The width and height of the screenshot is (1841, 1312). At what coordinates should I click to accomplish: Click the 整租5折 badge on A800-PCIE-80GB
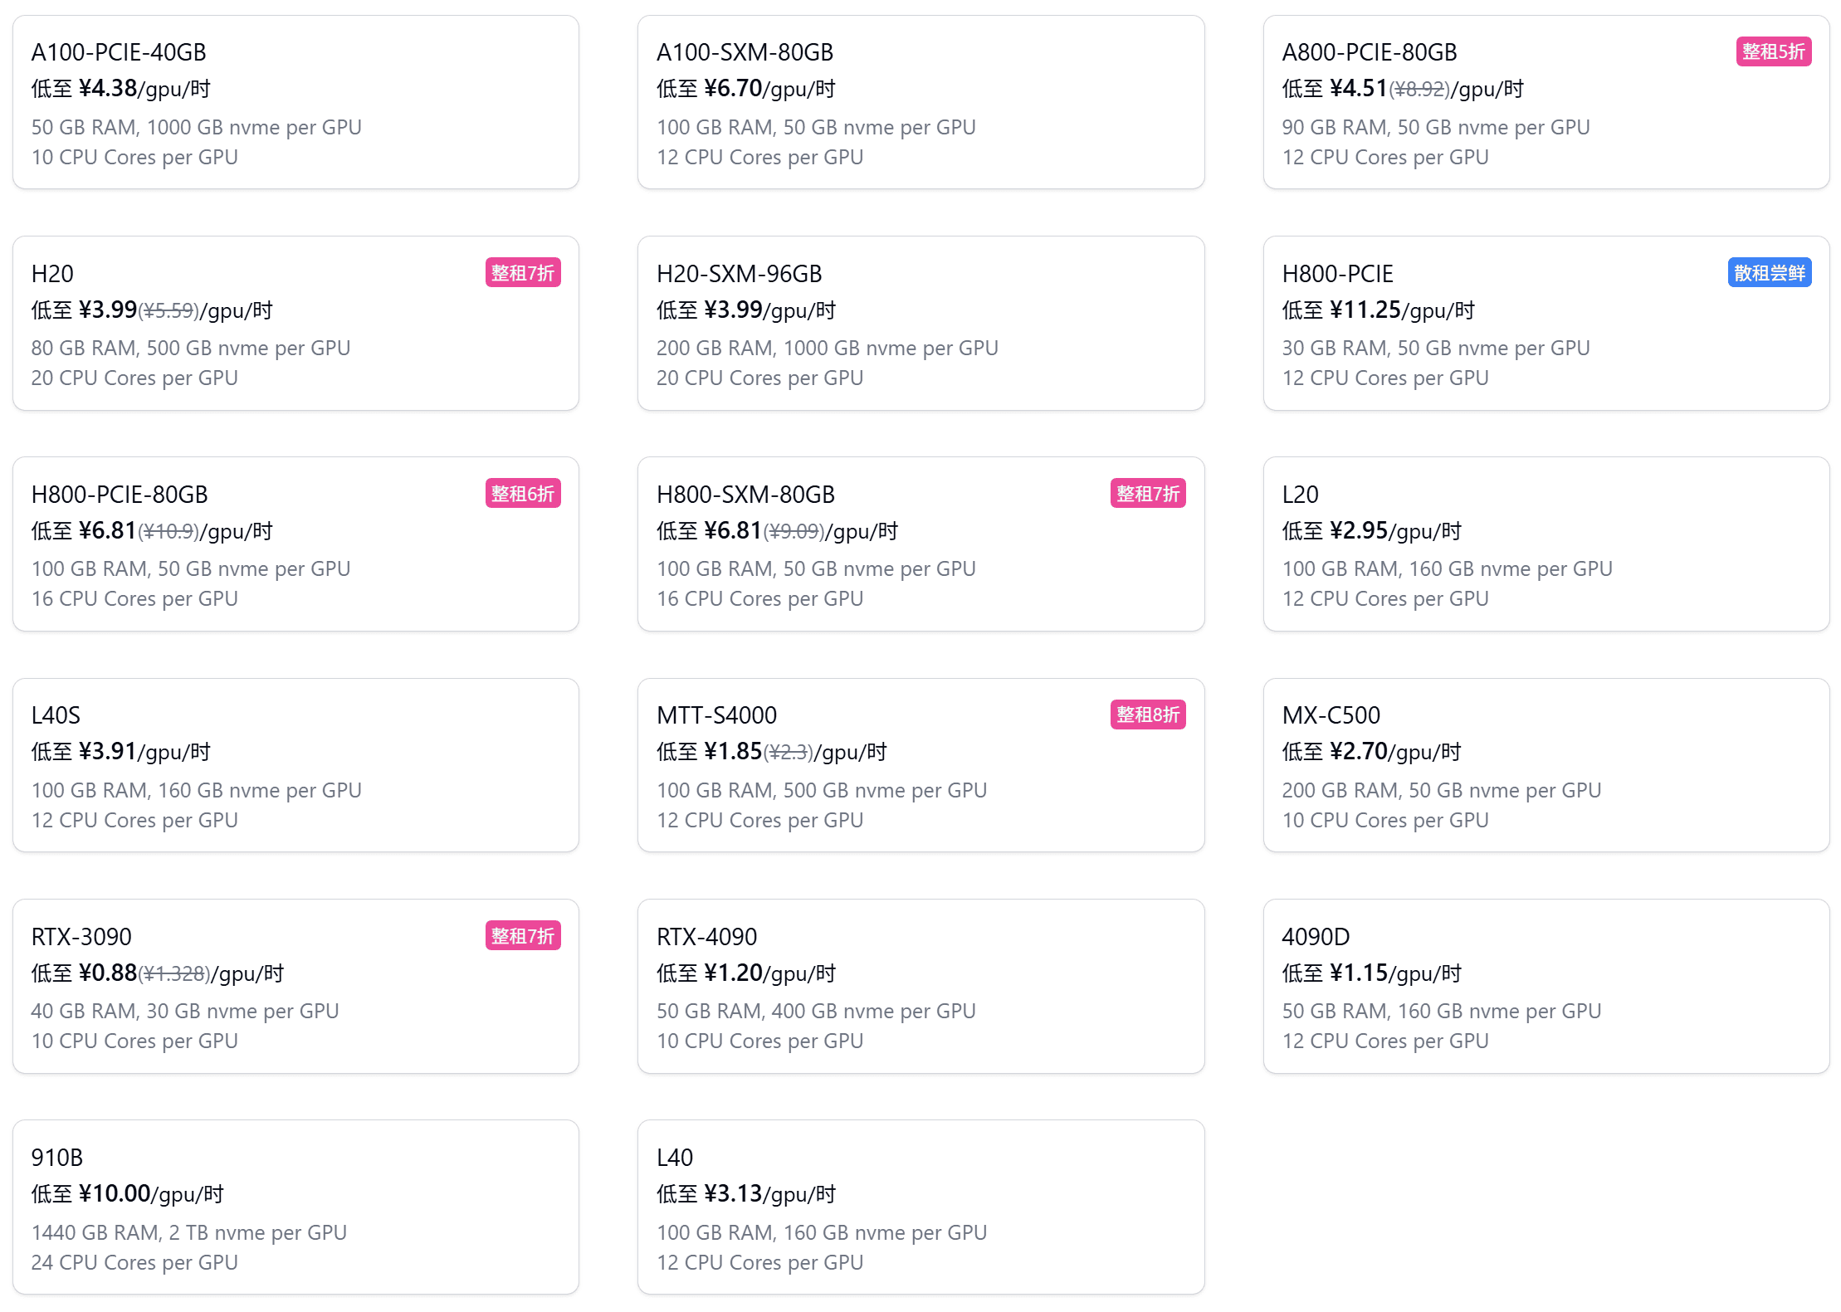coord(1773,51)
